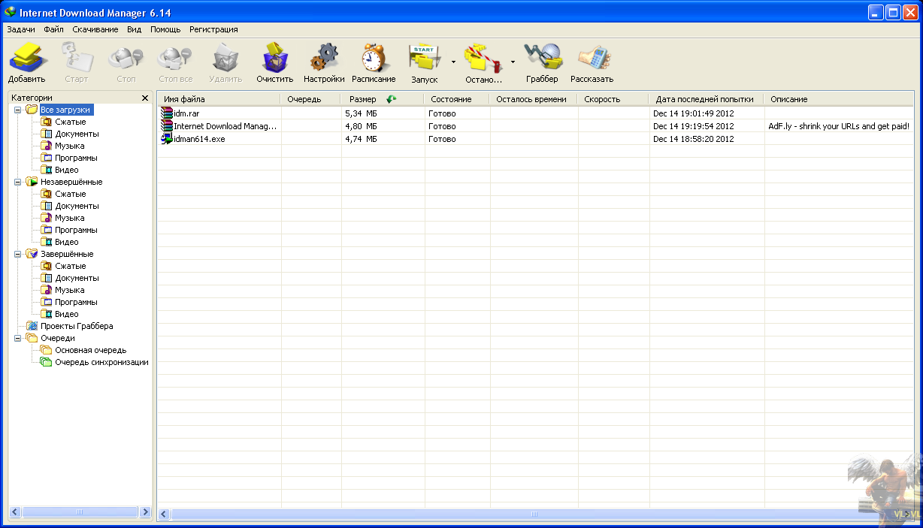Select Видео under Незавершённые

67,242
